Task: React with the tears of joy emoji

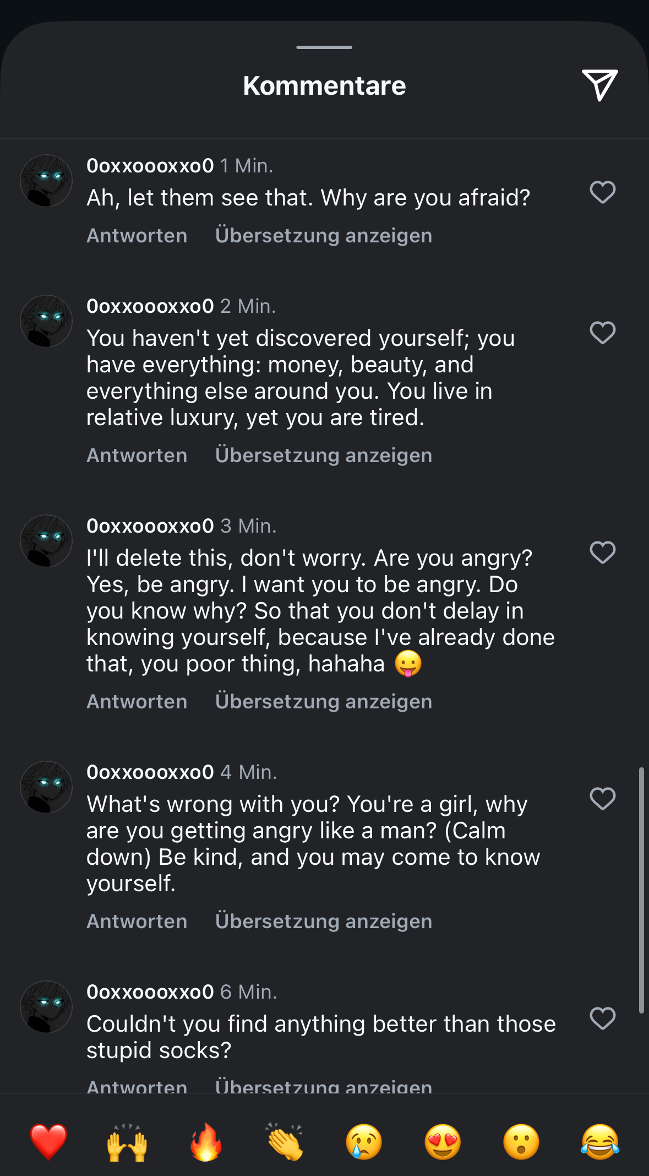Action: pos(600,1142)
